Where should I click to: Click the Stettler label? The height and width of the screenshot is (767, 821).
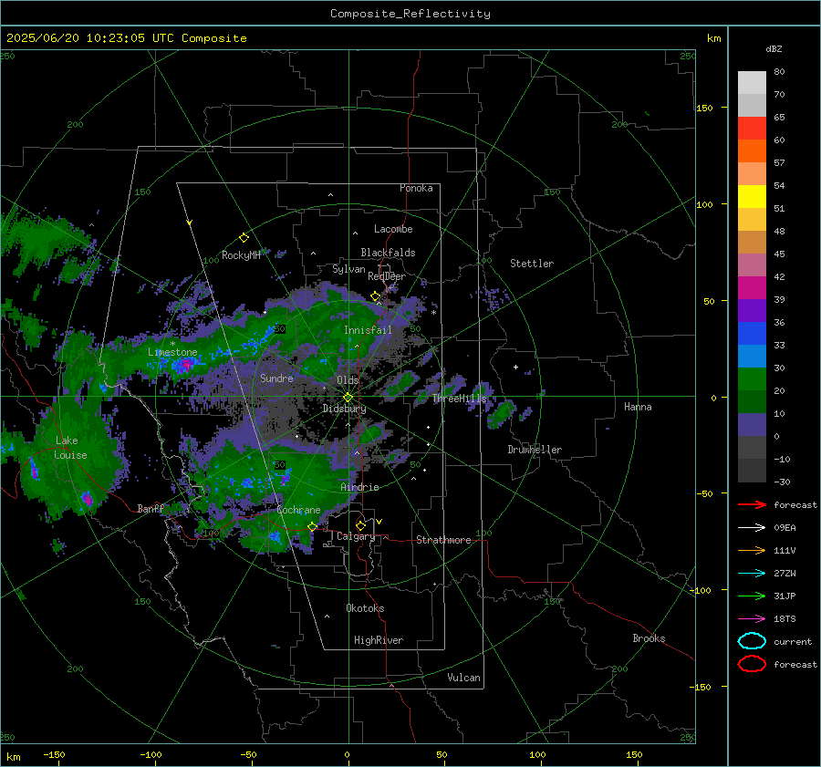point(532,264)
